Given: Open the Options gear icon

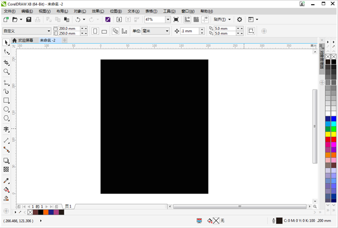Looking at the screenshot, I should click(x=240, y=20).
